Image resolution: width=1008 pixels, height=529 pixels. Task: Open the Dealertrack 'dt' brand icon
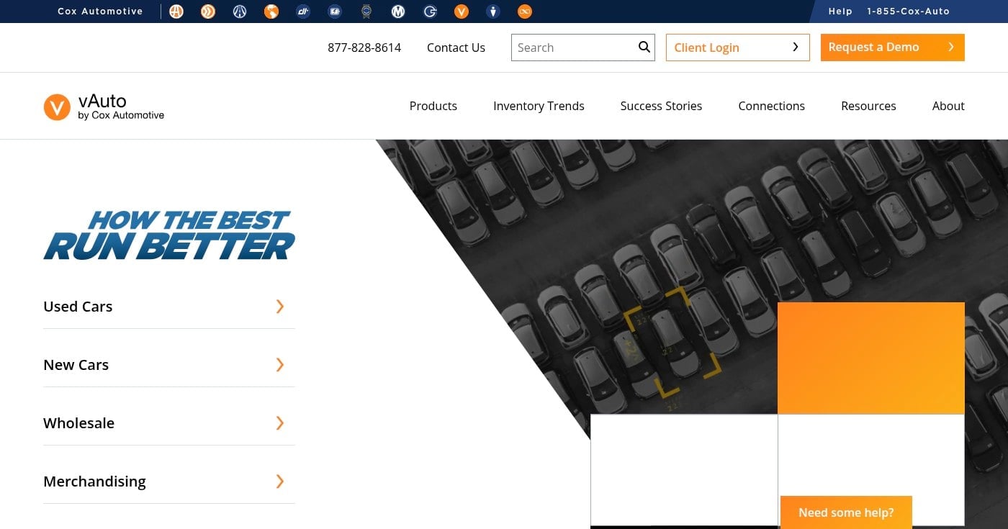(303, 12)
